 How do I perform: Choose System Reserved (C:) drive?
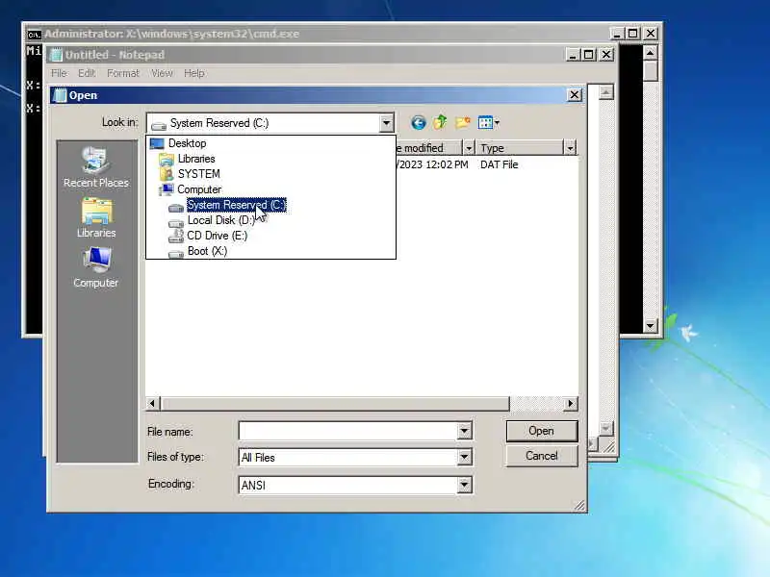[x=236, y=205]
